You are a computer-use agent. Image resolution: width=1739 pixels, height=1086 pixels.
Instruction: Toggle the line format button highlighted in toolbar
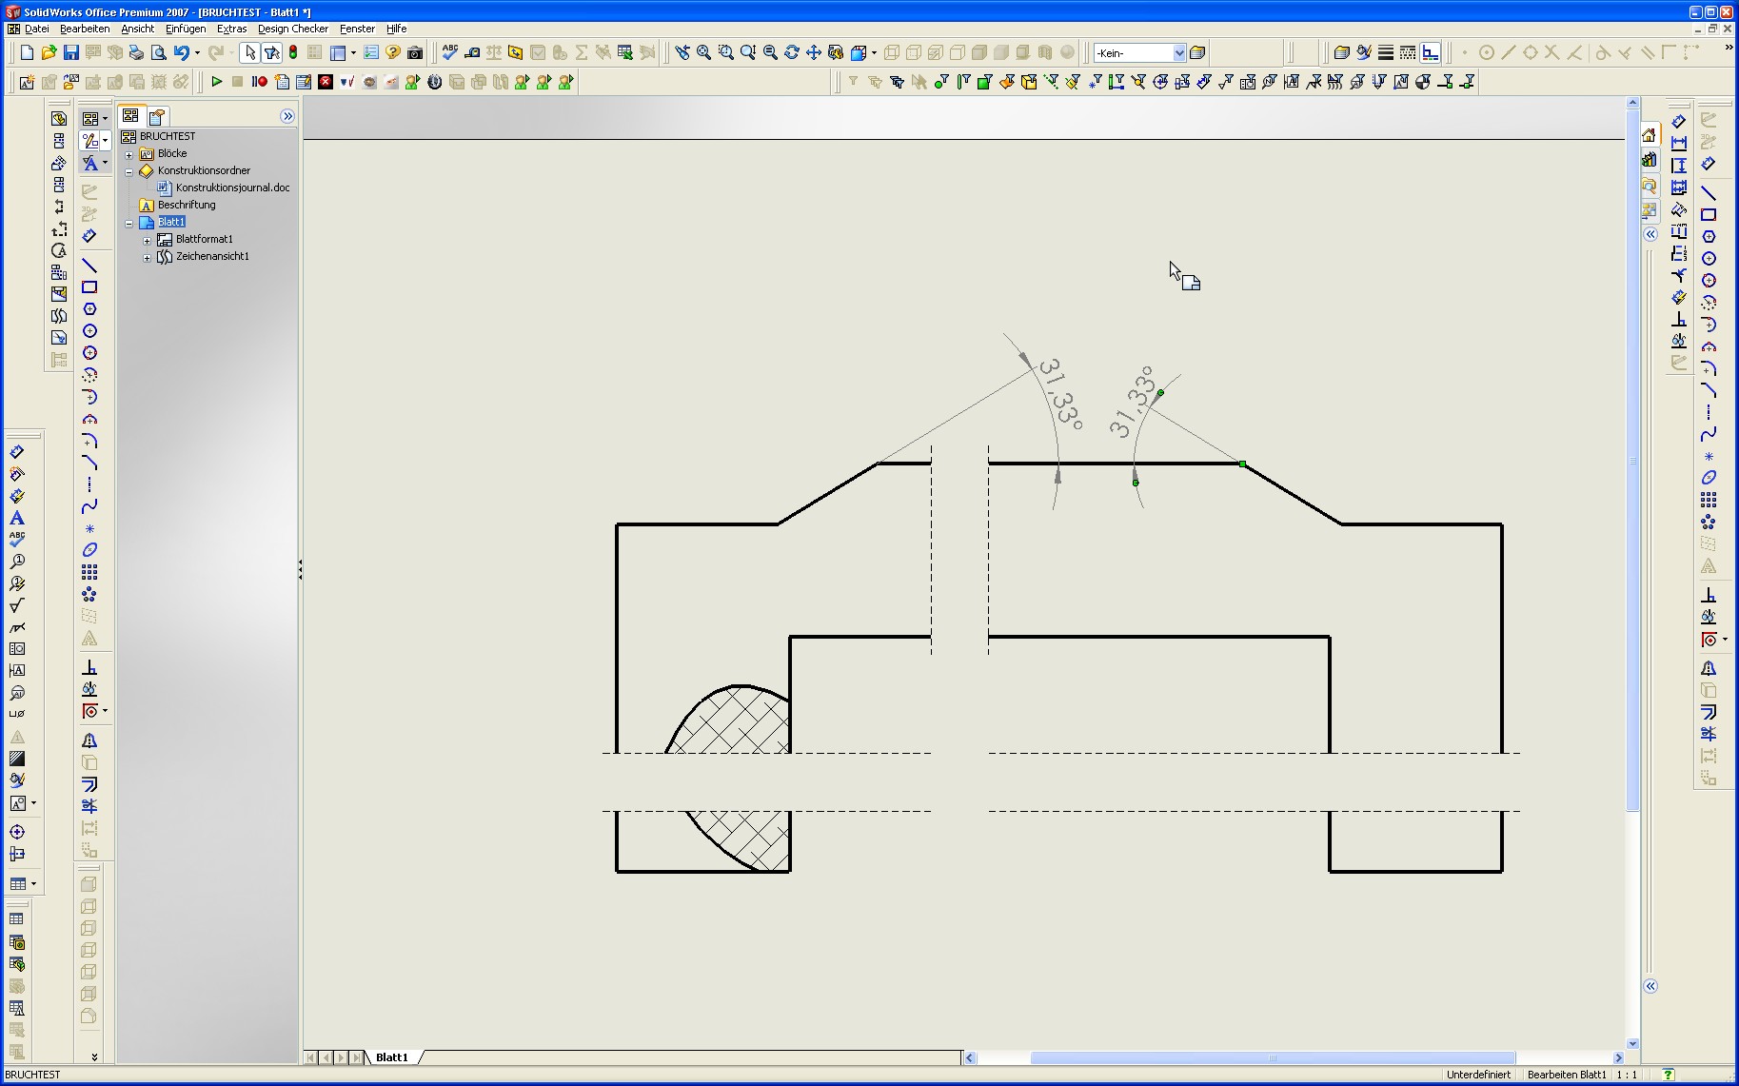(1430, 52)
